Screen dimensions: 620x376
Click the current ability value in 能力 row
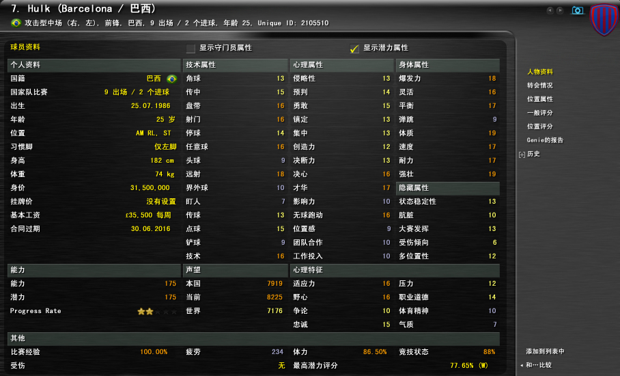coord(171,284)
